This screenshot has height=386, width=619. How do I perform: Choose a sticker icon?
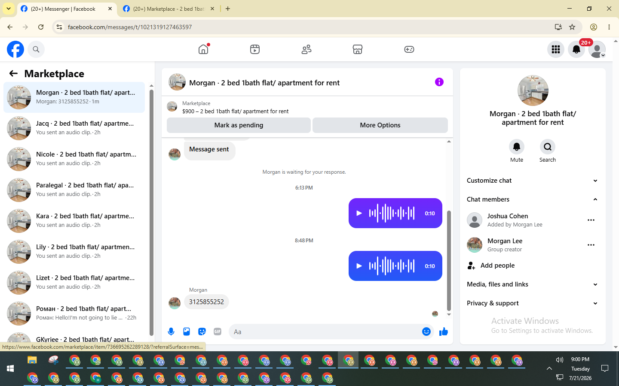[202, 332]
